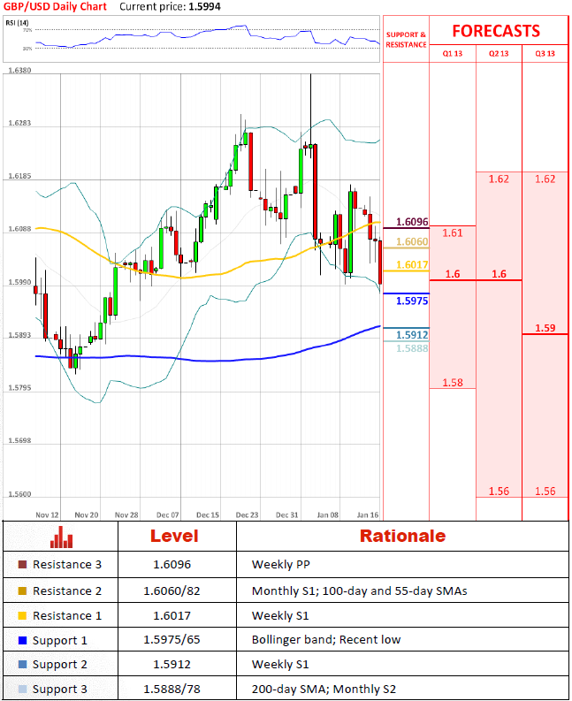Screen dimensions: 572x701
Task: Click the 1.5698 price axis label
Action: 19,440
